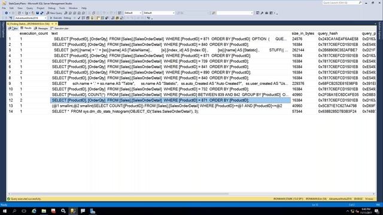Screen dimensions: 383x215
Task: Click size value 262144 in row 3
Action: [x=298, y=50]
